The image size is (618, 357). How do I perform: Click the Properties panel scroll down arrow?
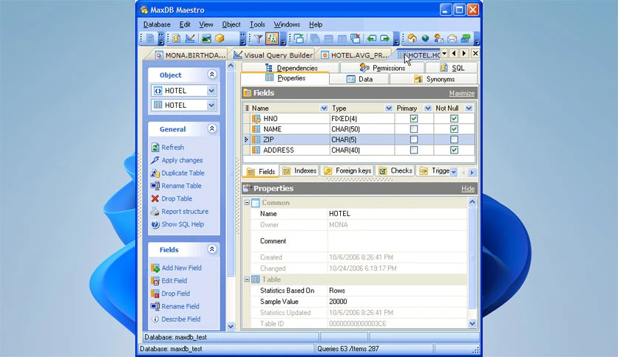pyautogui.click(x=472, y=324)
